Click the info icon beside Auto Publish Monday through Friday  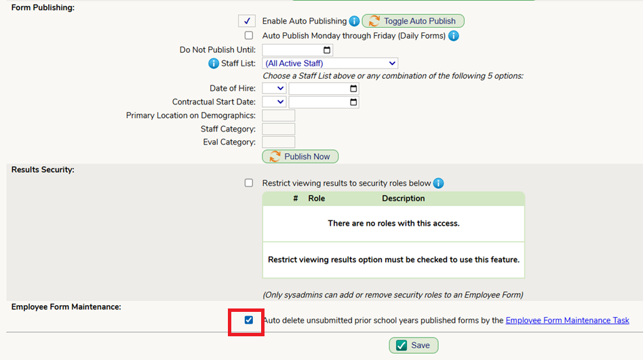(x=453, y=36)
